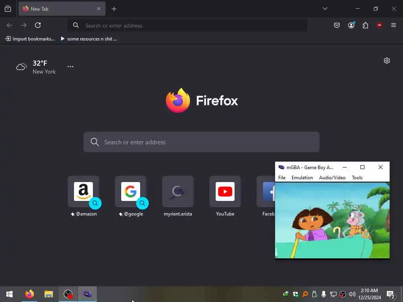Reload the current page
Viewport: 403px width, 302px height.
[x=38, y=25]
